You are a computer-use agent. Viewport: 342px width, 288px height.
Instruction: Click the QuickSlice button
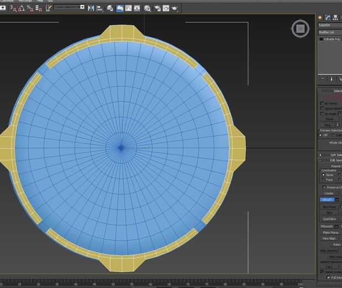point(329,219)
